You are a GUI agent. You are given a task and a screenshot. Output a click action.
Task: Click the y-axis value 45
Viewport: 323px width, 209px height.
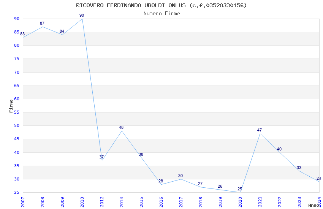[17, 139]
